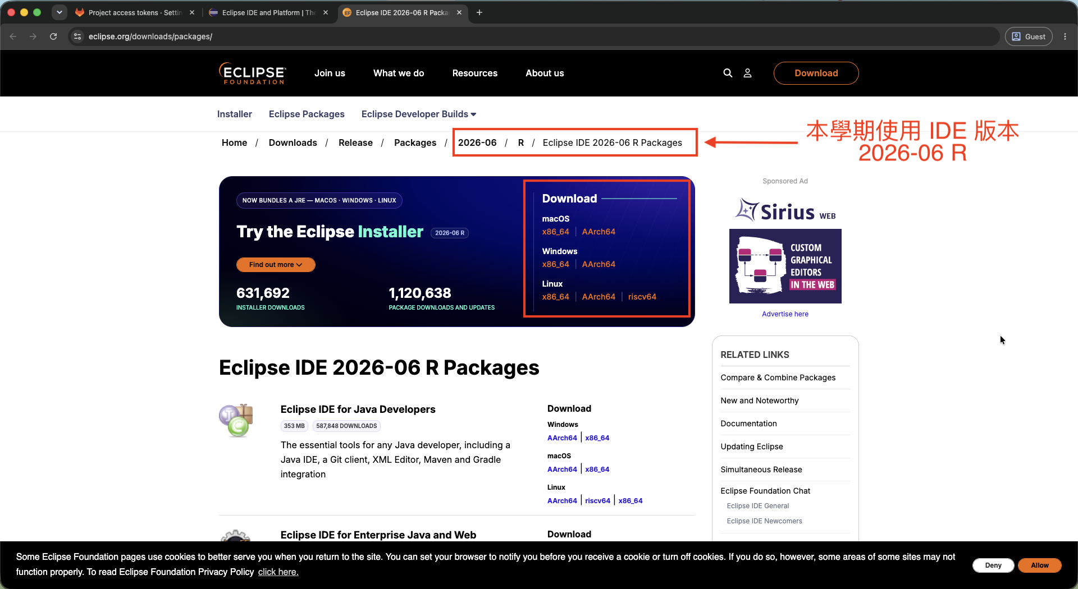Viewport: 1078px width, 589px height.
Task: Open a new browser tab with plus icon
Action: [479, 12]
